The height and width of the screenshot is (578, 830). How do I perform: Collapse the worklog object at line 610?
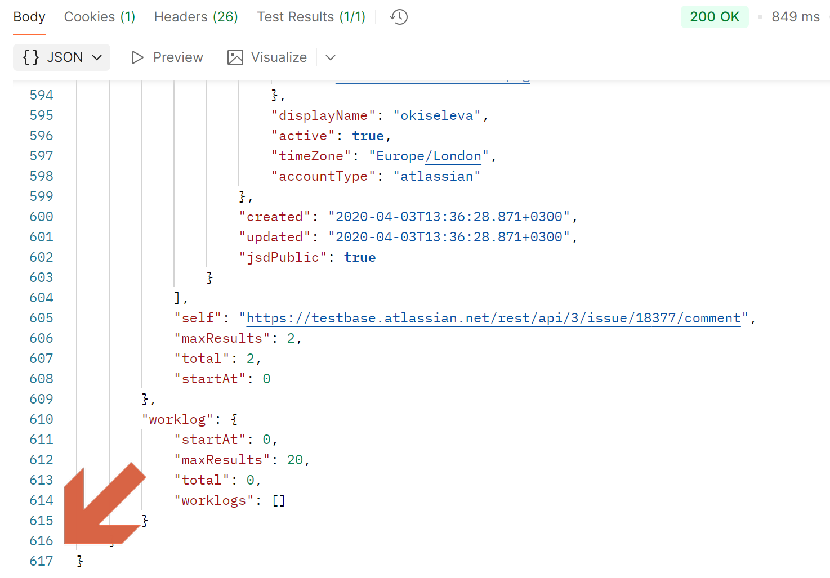click(x=234, y=419)
